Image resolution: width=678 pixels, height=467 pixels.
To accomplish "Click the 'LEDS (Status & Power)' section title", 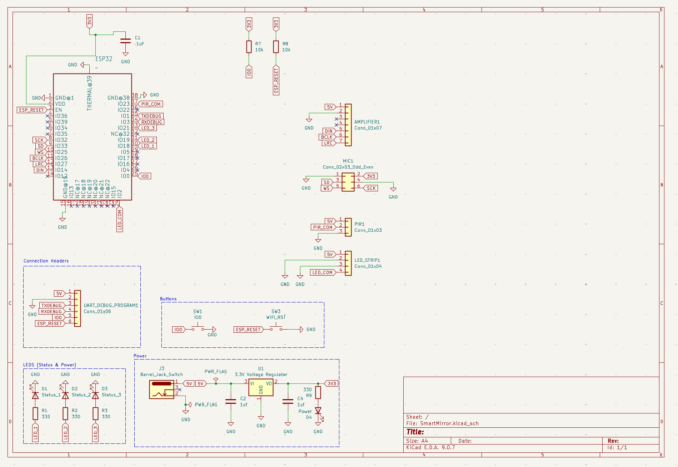I will pos(50,365).
